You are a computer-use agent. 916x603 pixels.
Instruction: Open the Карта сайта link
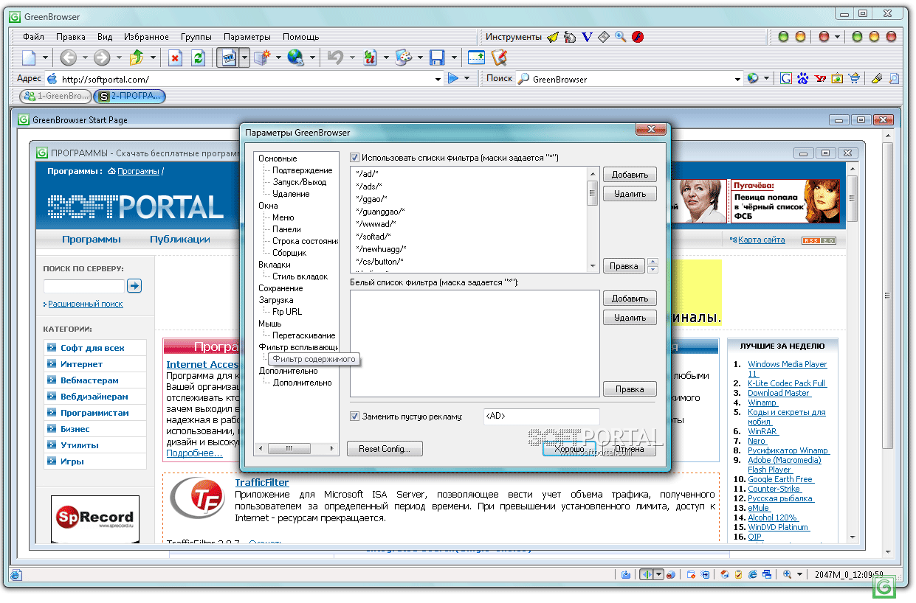761,240
